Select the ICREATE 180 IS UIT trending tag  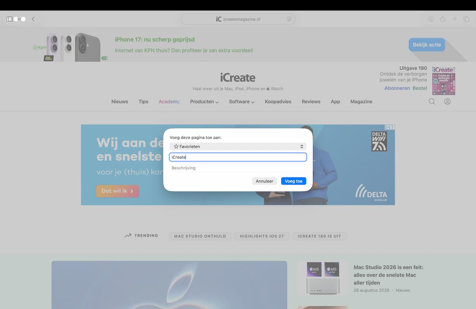[x=319, y=236]
